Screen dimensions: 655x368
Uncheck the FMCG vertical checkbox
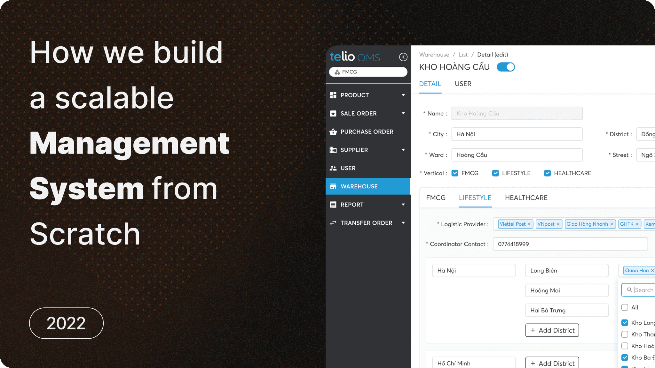pyautogui.click(x=455, y=173)
